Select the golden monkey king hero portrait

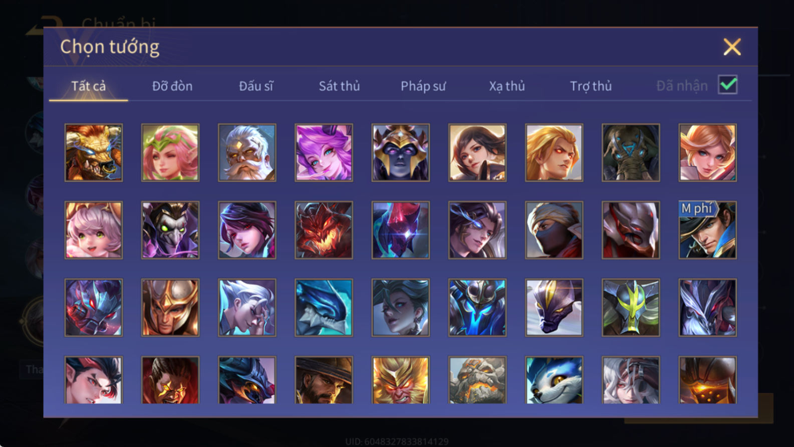coord(400,380)
